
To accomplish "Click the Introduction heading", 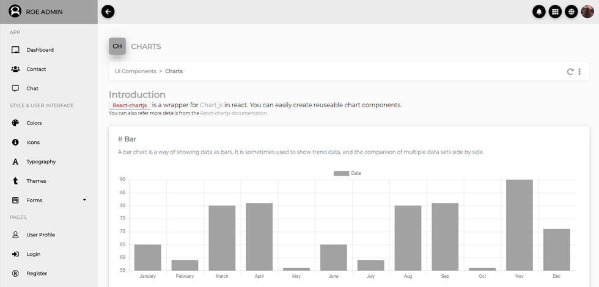I will [137, 95].
